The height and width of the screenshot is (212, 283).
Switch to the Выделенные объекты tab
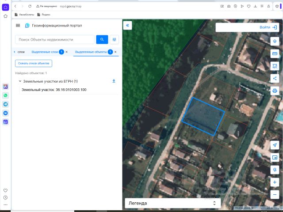click(91, 52)
